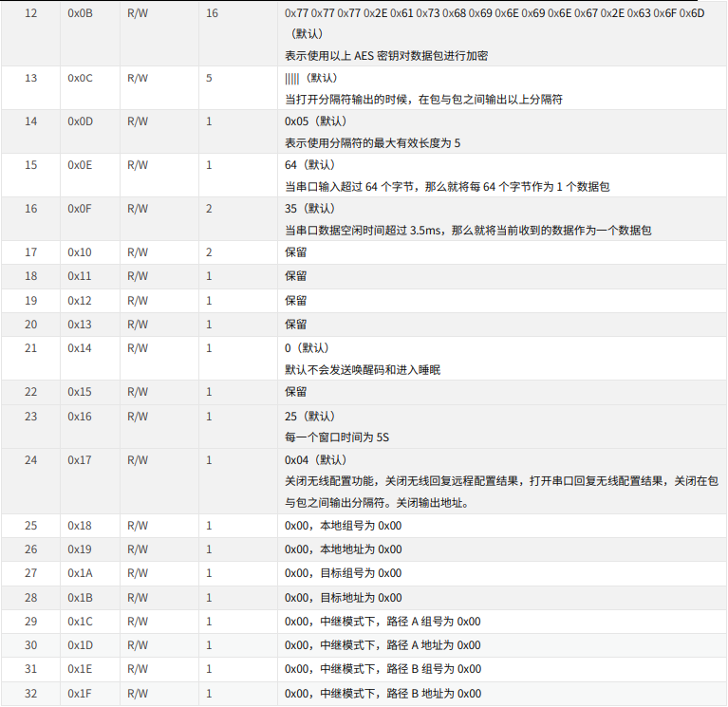728x707 pixels.
Task: Click the 0x04（默认）value
Action: point(316,460)
